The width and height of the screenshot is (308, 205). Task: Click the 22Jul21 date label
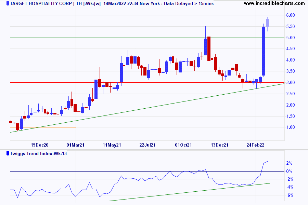147,145
